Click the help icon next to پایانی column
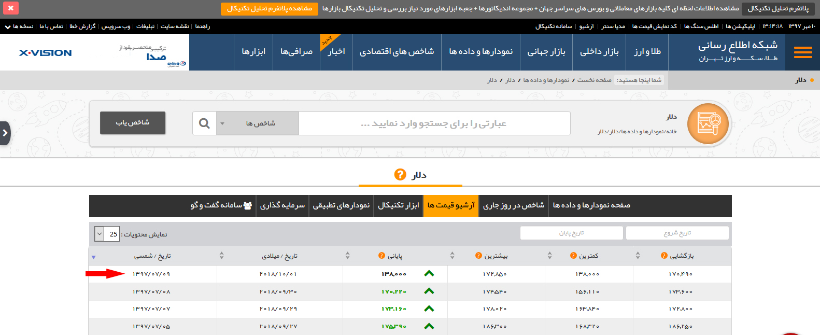Screen dimensions: 820x335 click(381, 256)
